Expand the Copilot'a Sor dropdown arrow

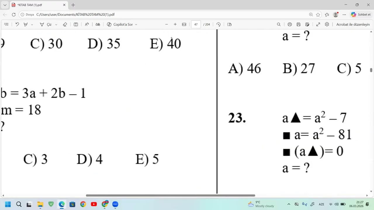coord(136,24)
